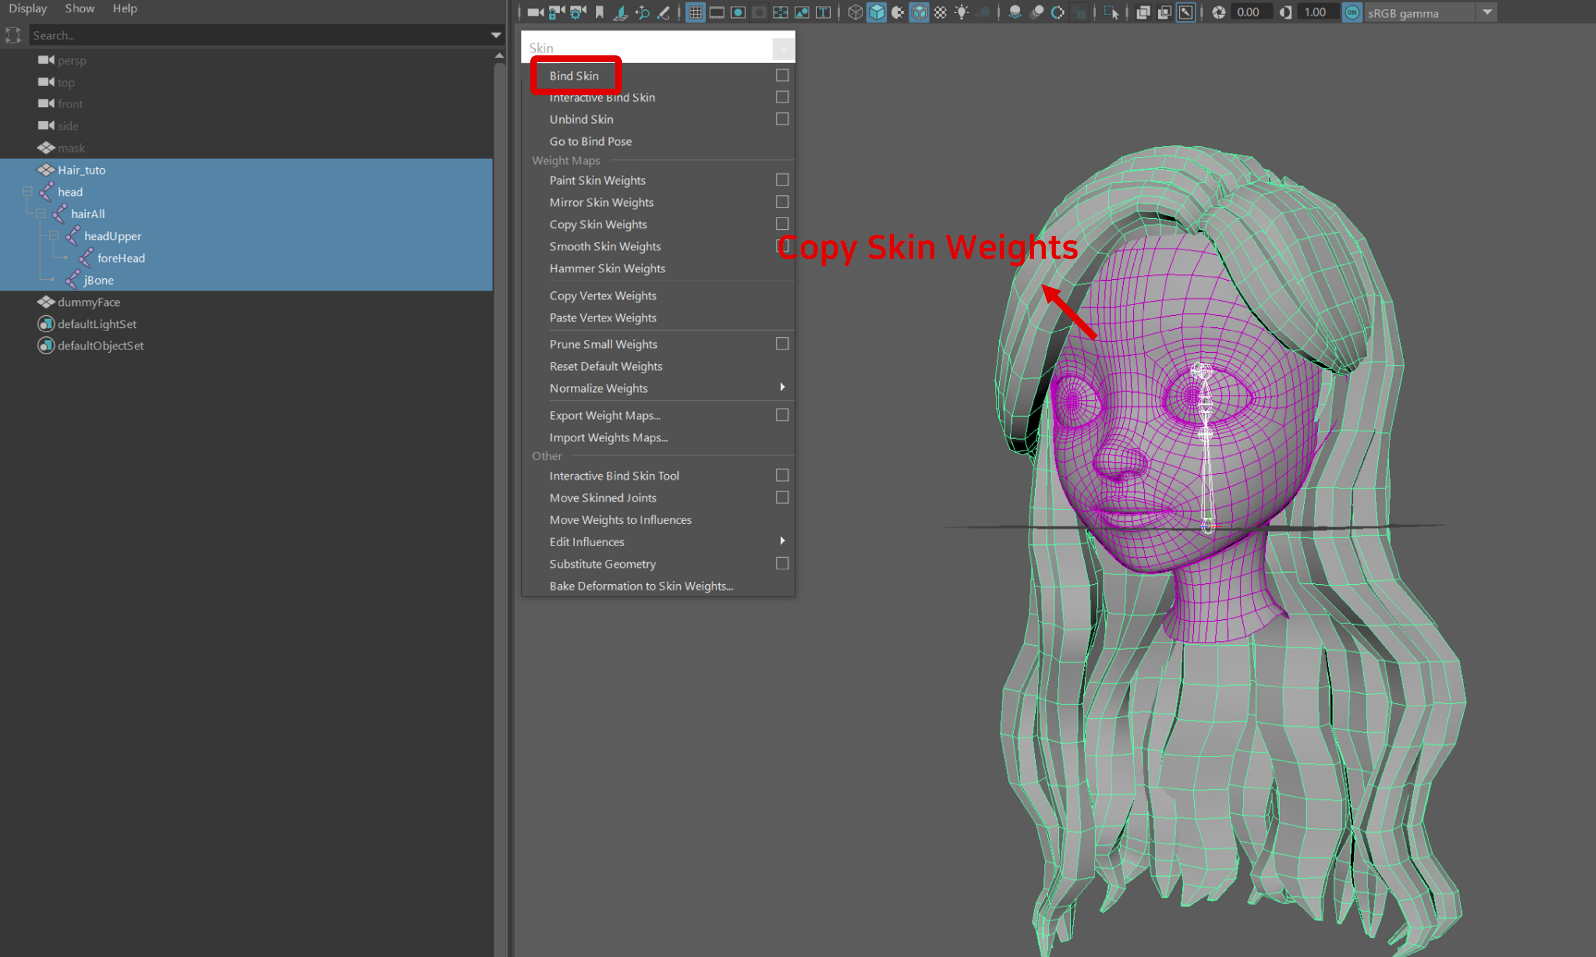Expand the Normalize Weights submenu arrow
The width and height of the screenshot is (1596, 957).
(782, 387)
